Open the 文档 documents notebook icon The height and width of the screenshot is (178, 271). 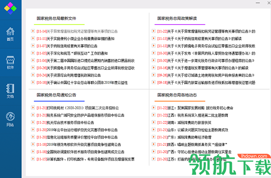coord(11,91)
